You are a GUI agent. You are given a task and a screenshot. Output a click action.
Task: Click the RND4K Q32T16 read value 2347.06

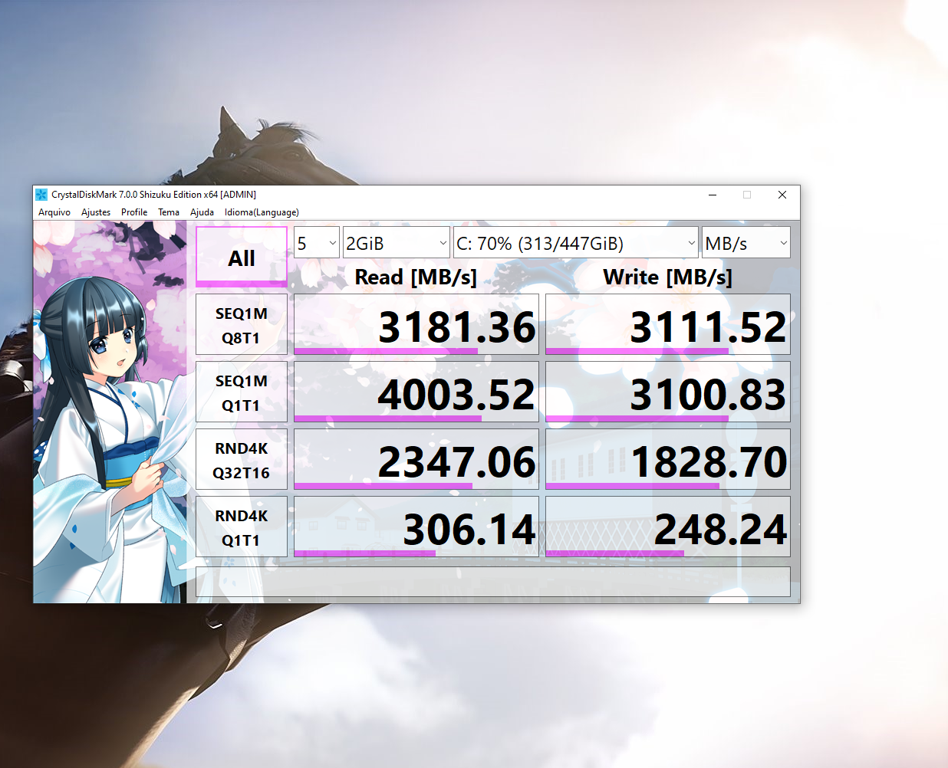coord(416,459)
